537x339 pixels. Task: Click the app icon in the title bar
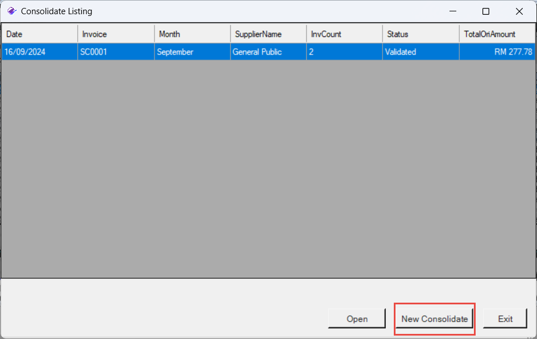point(11,11)
